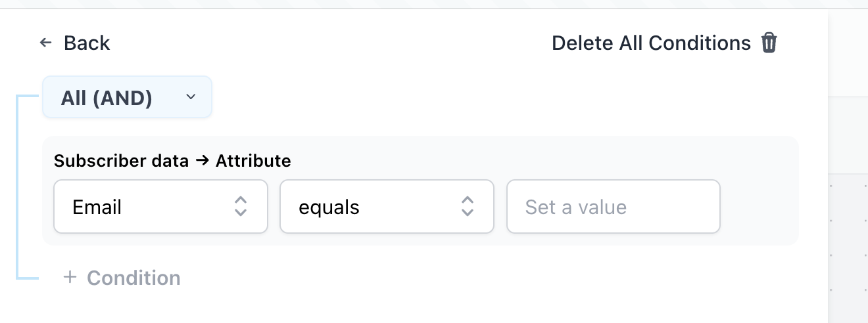Click the light blue group bracket line

17,187
